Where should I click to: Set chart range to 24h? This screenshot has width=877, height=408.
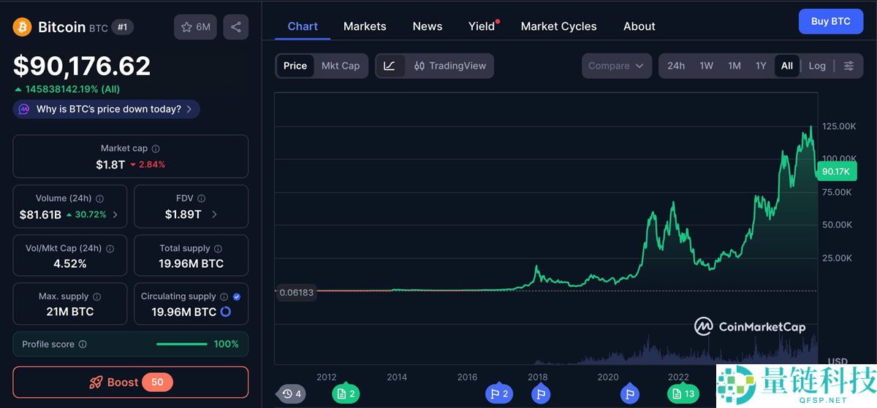(676, 66)
